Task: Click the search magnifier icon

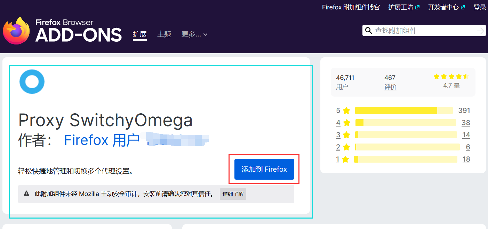Action: pyautogui.click(x=368, y=31)
